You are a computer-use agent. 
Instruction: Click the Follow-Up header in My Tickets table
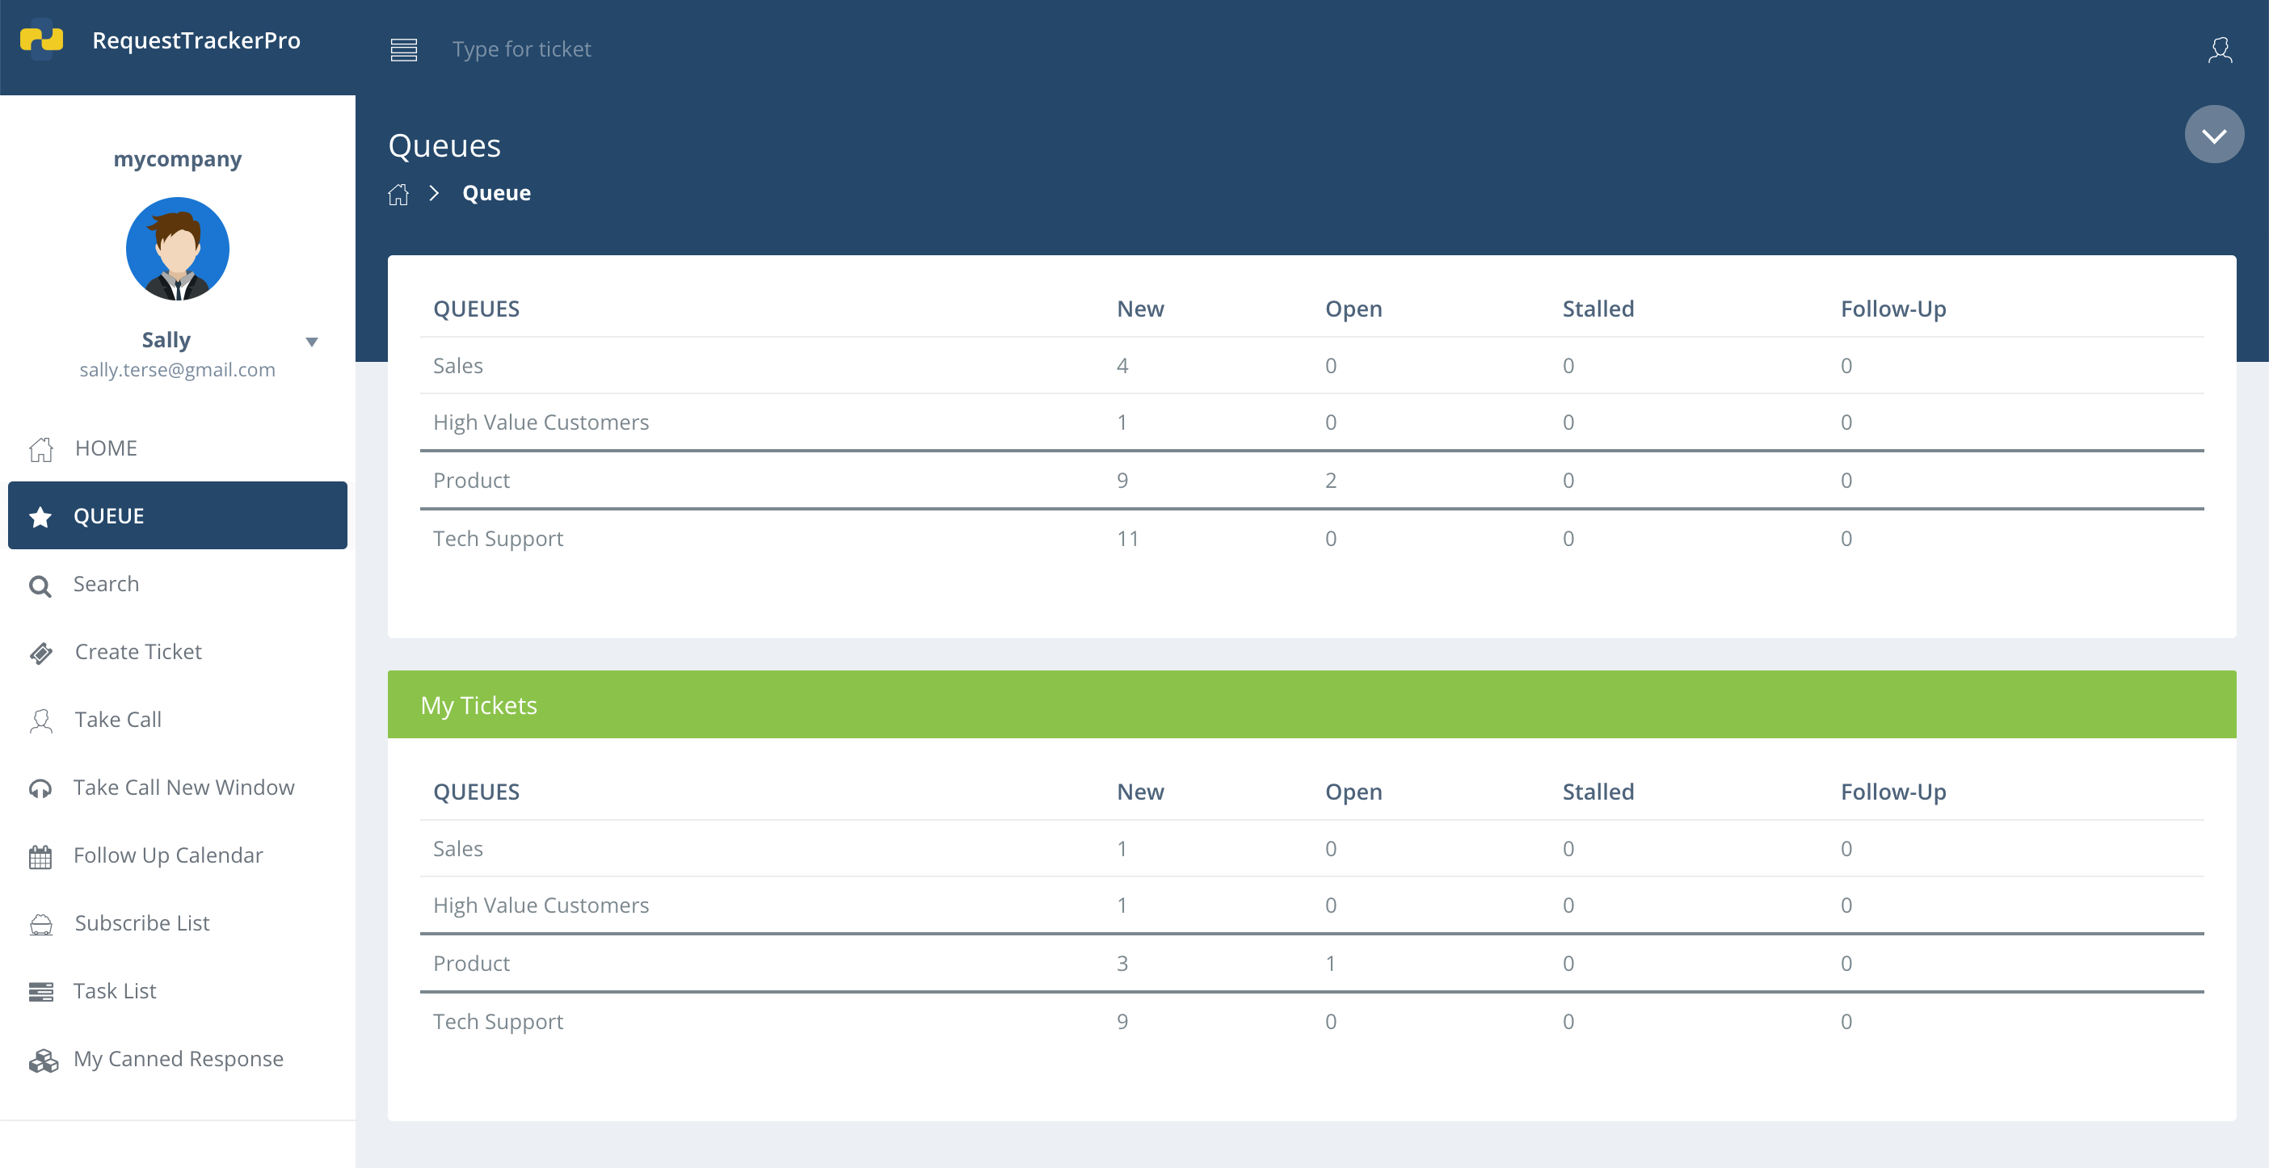point(1893,792)
